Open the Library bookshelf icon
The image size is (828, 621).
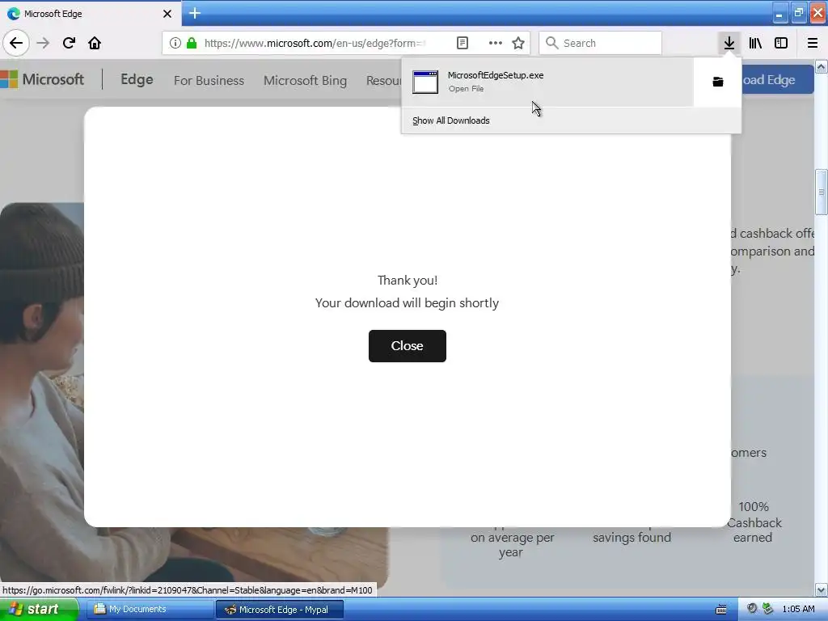[755, 43]
